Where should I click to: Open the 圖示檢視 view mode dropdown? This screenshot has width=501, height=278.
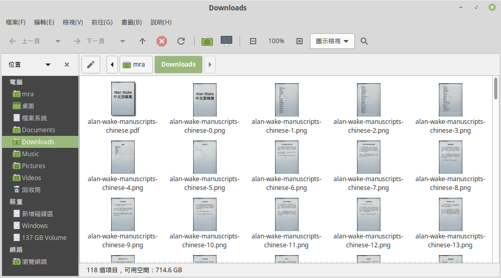coord(332,41)
